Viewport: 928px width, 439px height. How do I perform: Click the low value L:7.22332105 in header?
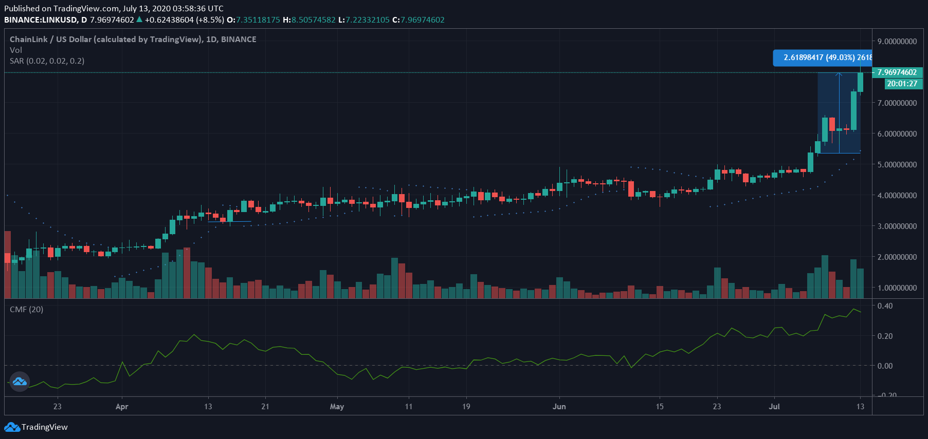(x=364, y=20)
